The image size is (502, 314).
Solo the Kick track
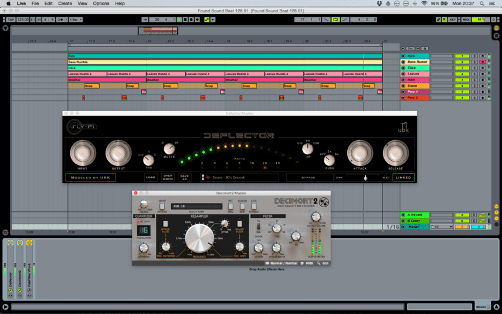click(474, 56)
